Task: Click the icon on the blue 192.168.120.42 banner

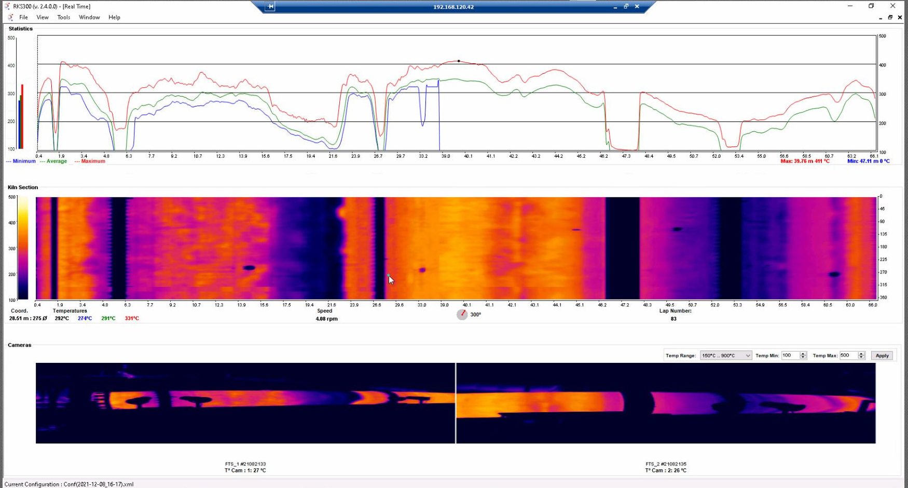Action: pos(269,6)
